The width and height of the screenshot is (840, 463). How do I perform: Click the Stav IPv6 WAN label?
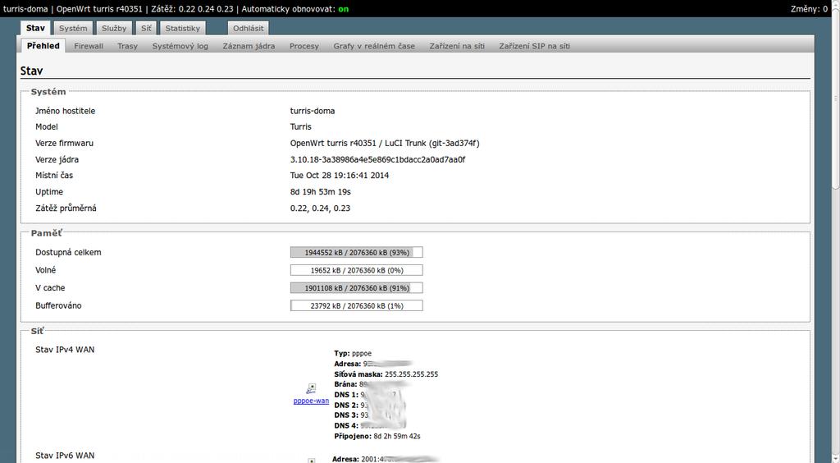[65, 456]
